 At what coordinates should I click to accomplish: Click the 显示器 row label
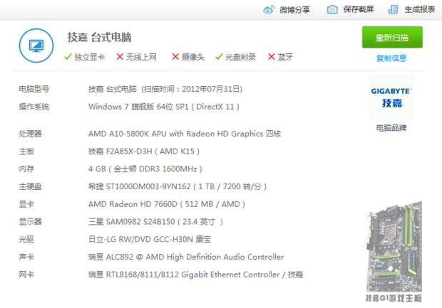coord(30,222)
